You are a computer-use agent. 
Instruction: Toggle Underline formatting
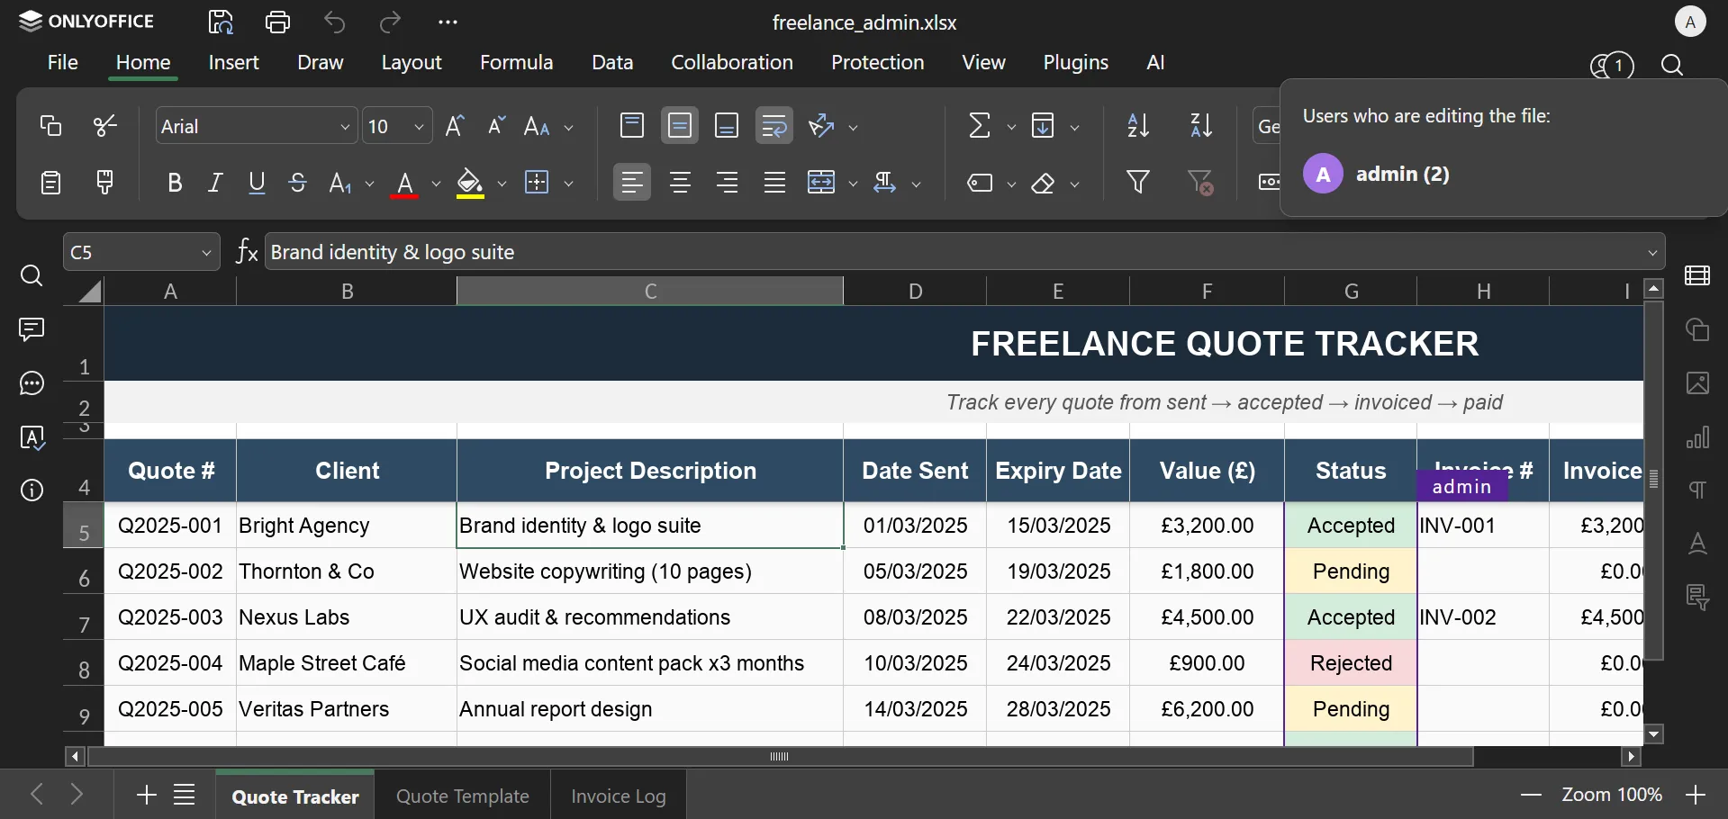coord(258,184)
